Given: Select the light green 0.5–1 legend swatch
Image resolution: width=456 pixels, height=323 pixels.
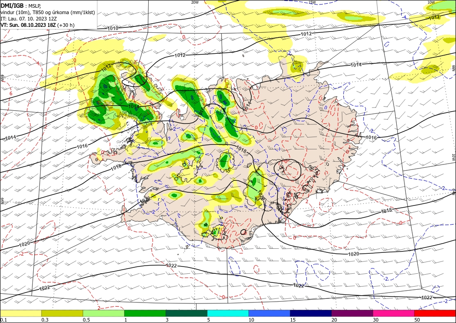Looking at the screenshot, I should pos(104,313).
